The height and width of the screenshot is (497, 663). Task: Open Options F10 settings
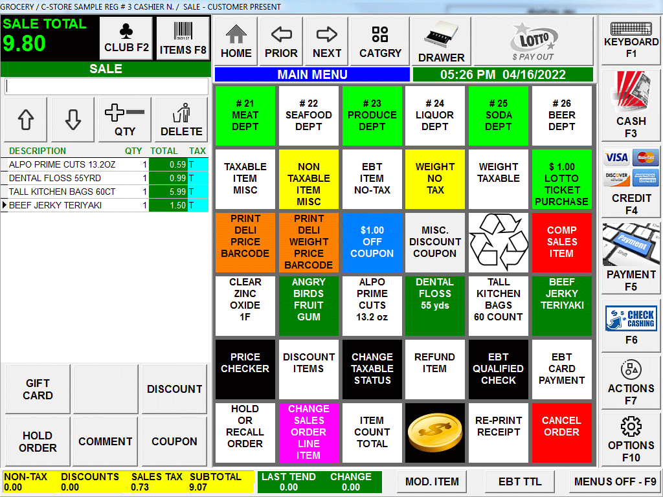[x=631, y=439]
